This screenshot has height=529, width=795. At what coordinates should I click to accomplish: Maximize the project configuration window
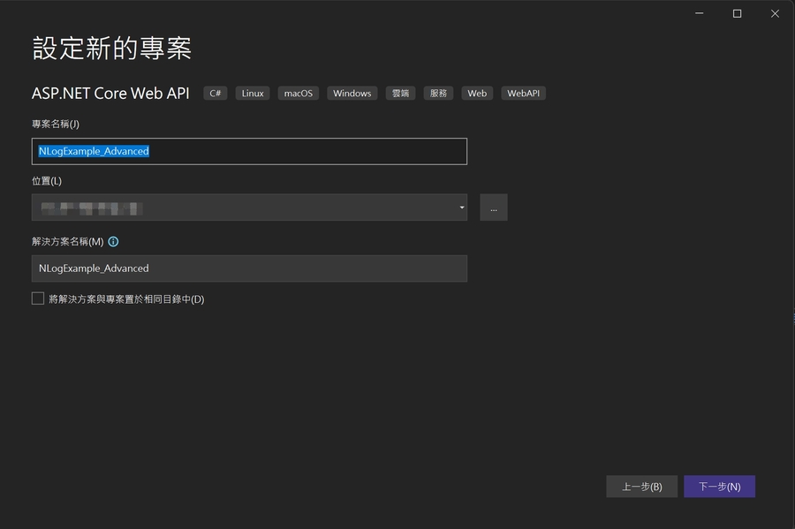(x=737, y=13)
